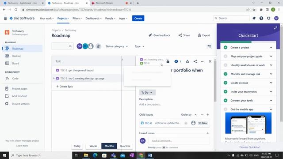The image size is (283, 159).
Task: Open the Dashboards menu
Action: click(x=93, y=19)
